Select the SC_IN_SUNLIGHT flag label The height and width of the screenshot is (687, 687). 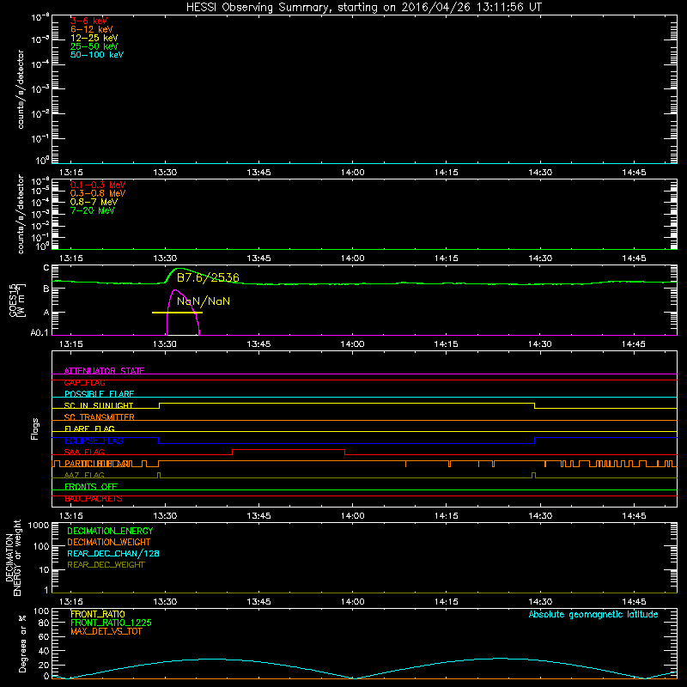(x=99, y=405)
